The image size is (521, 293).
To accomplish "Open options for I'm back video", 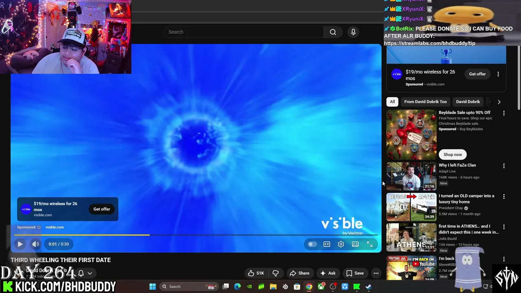I will coord(504,259).
